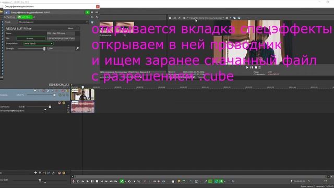Click the delete X icon in bottom toolbar

[x=145, y=181]
